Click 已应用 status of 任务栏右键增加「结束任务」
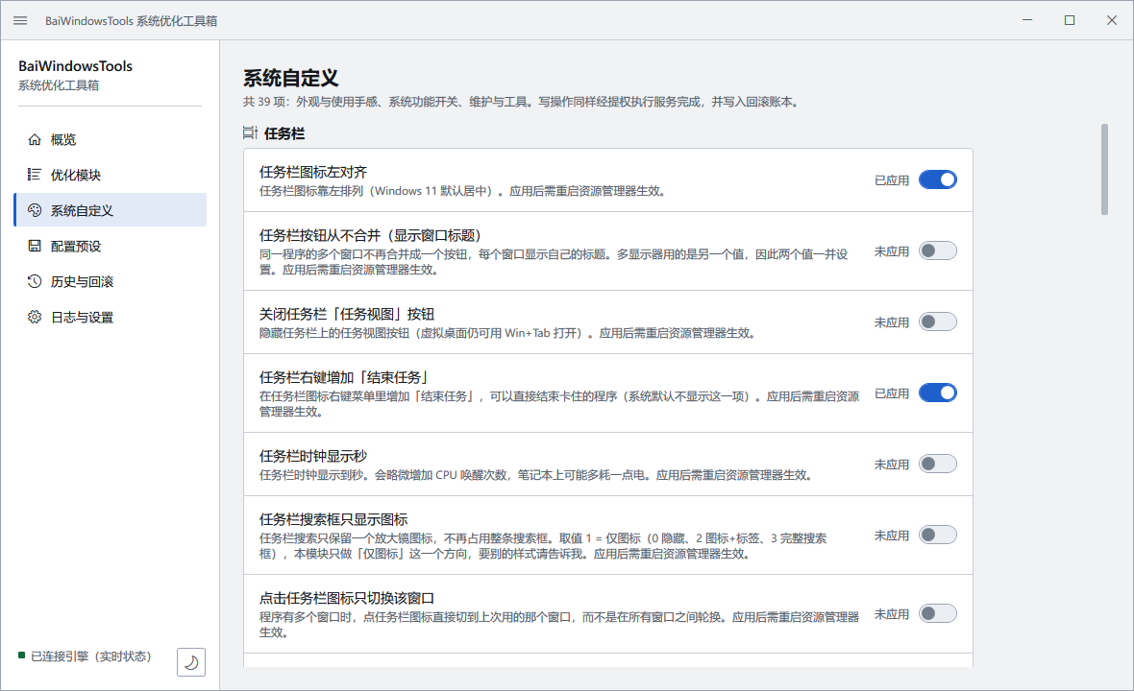1134x691 pixels. pos(892,393)
